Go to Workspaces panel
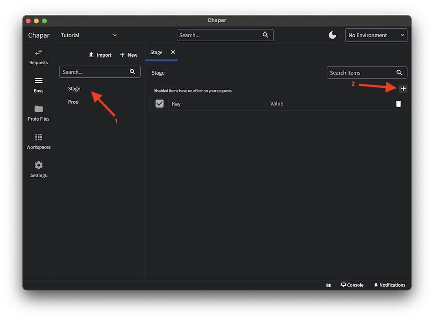 (x=39, y=141)
